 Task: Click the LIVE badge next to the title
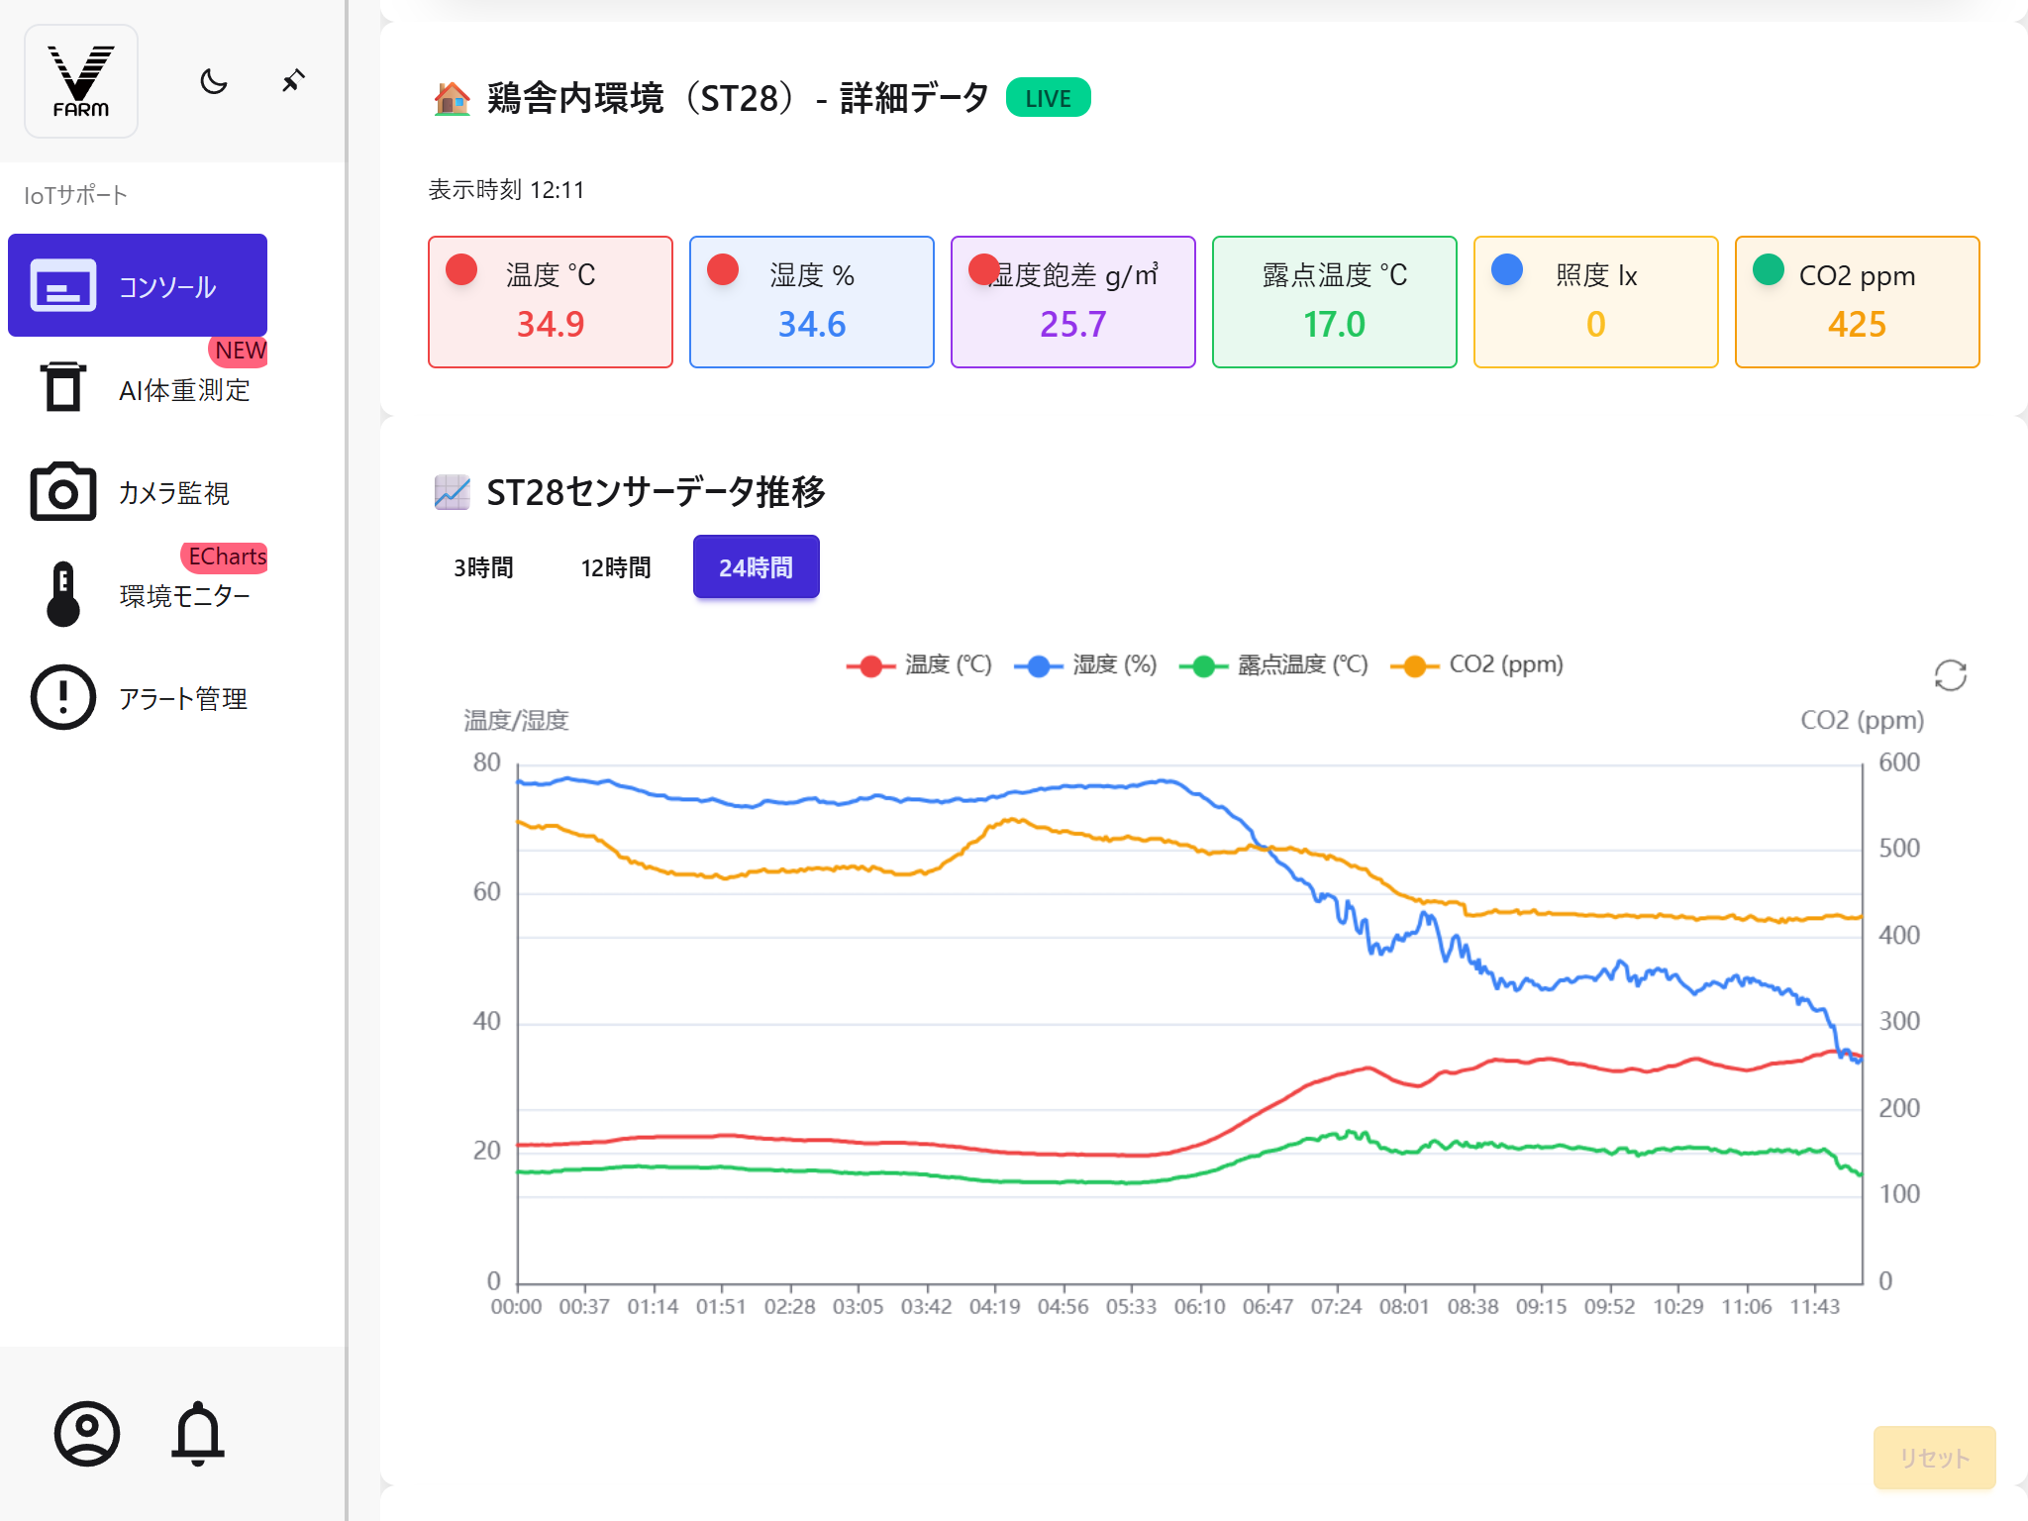coord(1048,97)
